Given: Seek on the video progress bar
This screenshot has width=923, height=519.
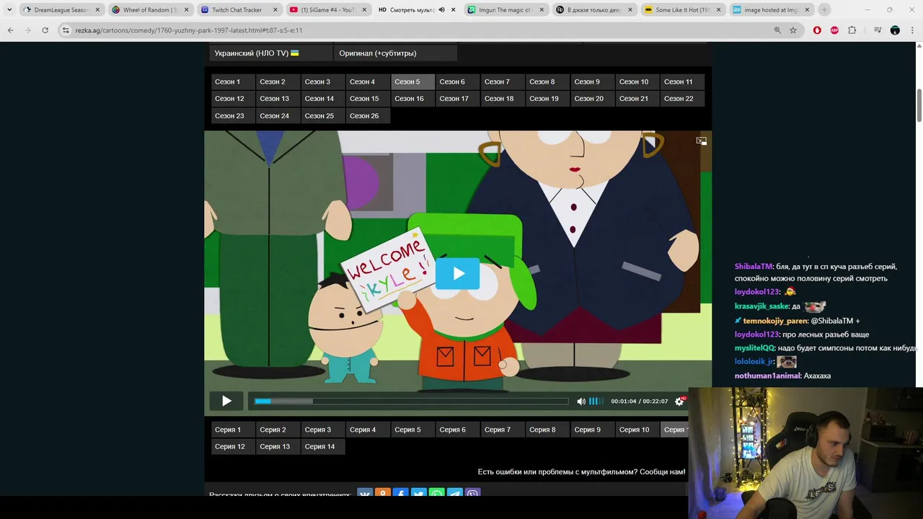Looking at the screenshot, I should click(412, 402).
